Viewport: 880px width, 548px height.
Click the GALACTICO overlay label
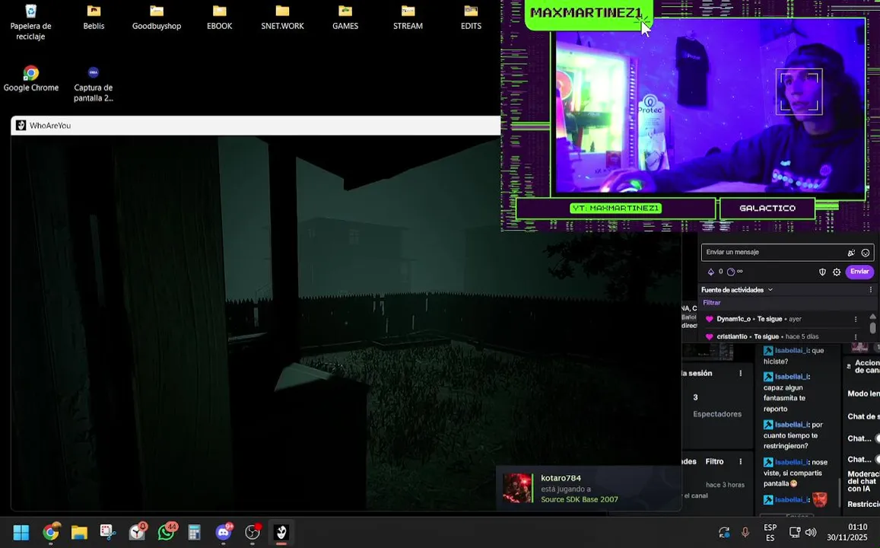767,208
